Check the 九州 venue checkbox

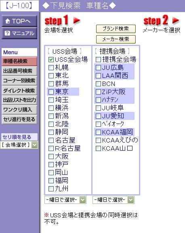point(51,189)
